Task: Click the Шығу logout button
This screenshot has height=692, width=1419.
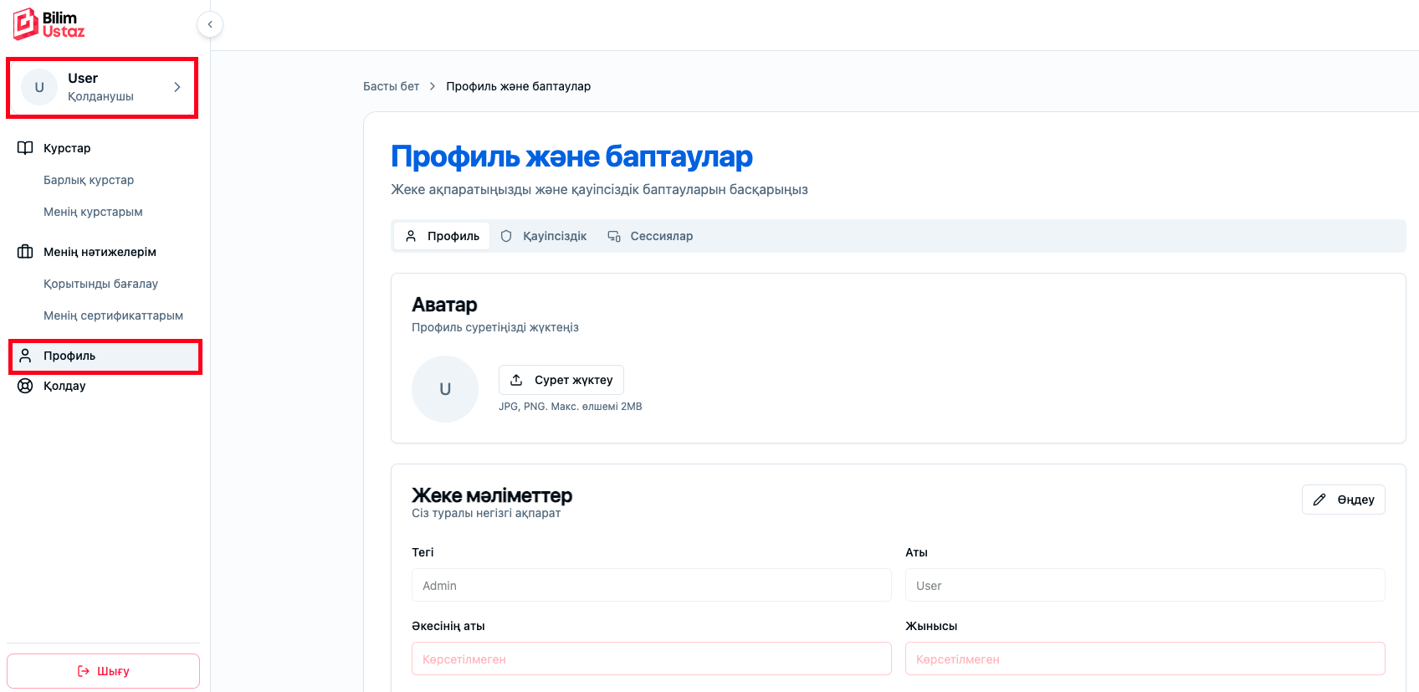Action: click(104, 671)
